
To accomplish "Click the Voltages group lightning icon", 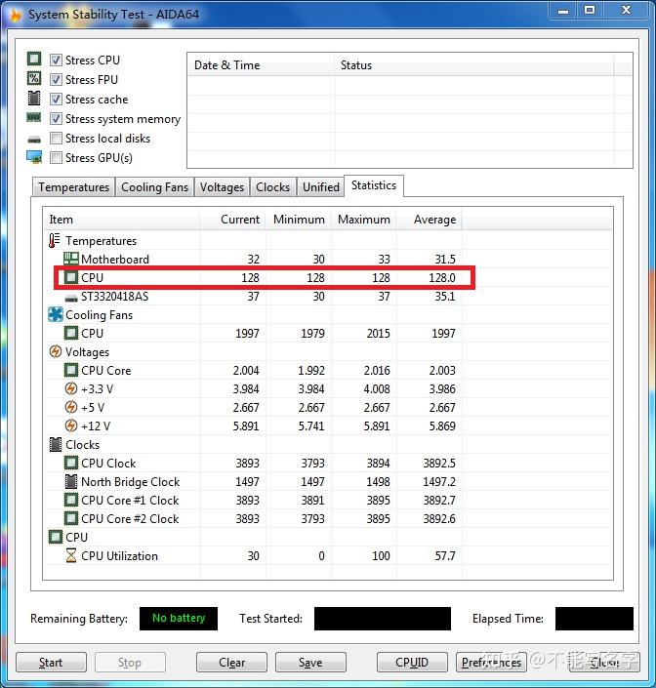I will 56,351.
